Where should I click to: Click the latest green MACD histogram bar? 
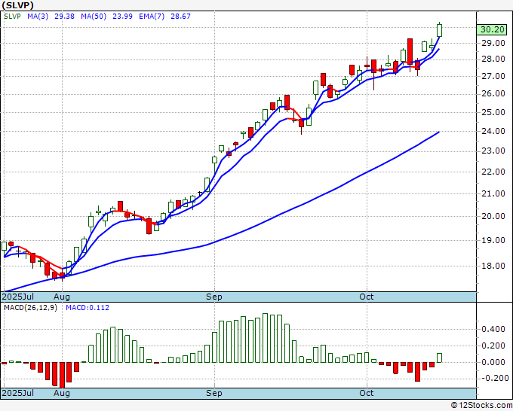[439, 358]
